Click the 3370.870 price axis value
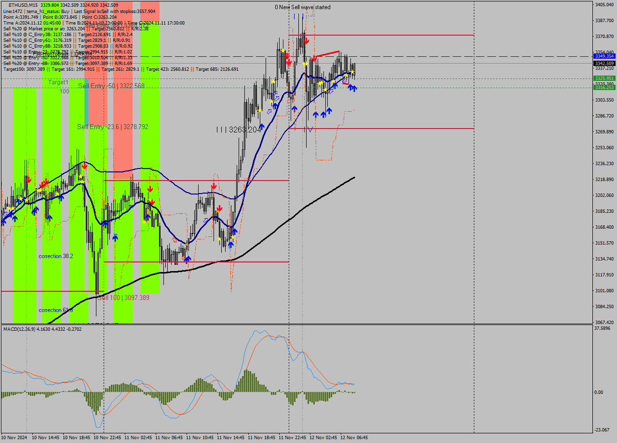Viewport: 617px width, 443px height. tap(604, 36)
